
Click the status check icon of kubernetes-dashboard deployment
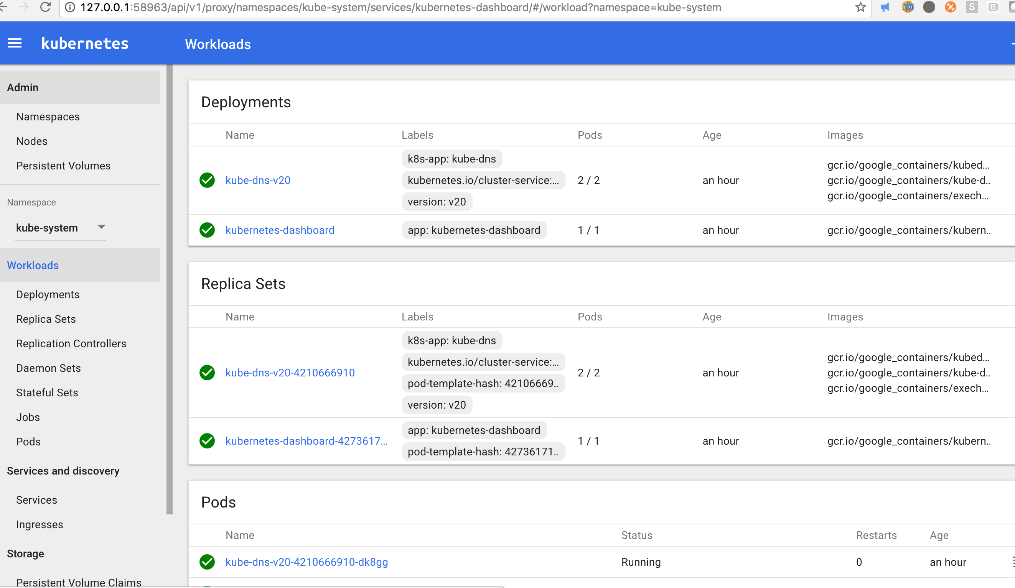[x=207, y=230]
